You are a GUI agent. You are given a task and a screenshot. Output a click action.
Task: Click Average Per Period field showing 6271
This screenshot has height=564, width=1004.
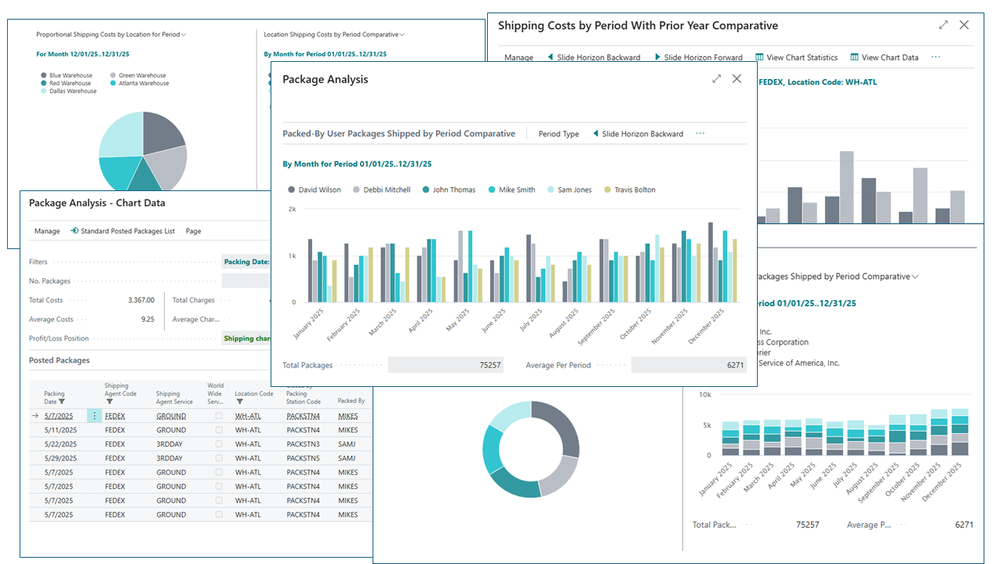point(689,365)
